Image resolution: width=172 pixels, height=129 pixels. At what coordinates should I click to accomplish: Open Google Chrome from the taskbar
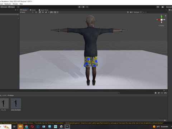(x=26, y=126)
